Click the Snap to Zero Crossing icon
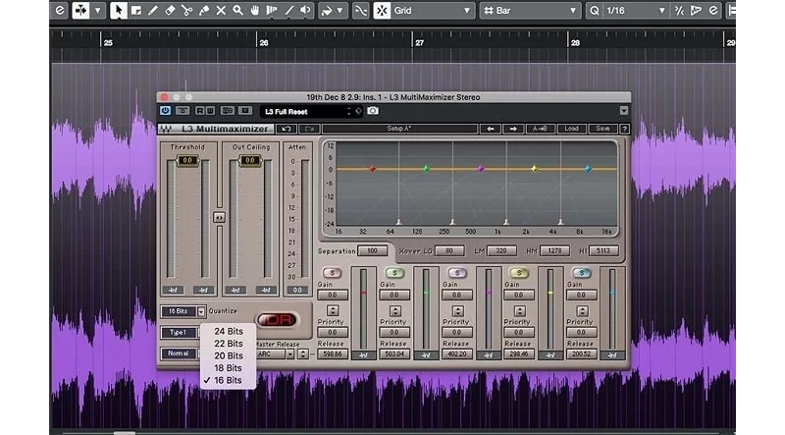785x435 pixels. (360, 10)
